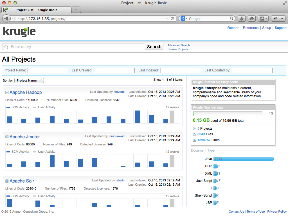288x216 pixels.
Task: Click the Last Indexed filter field
Action: [181, 70]
